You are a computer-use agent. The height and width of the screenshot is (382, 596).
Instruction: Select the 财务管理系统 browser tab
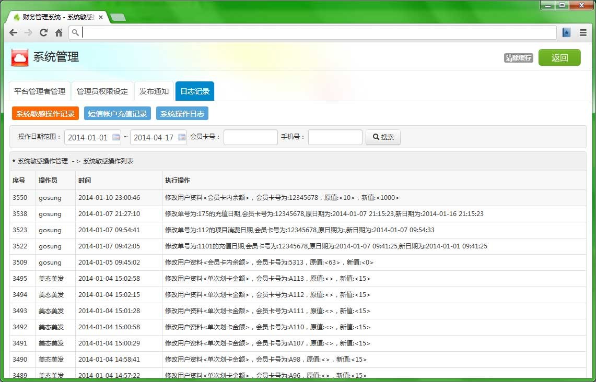point(57,17)
